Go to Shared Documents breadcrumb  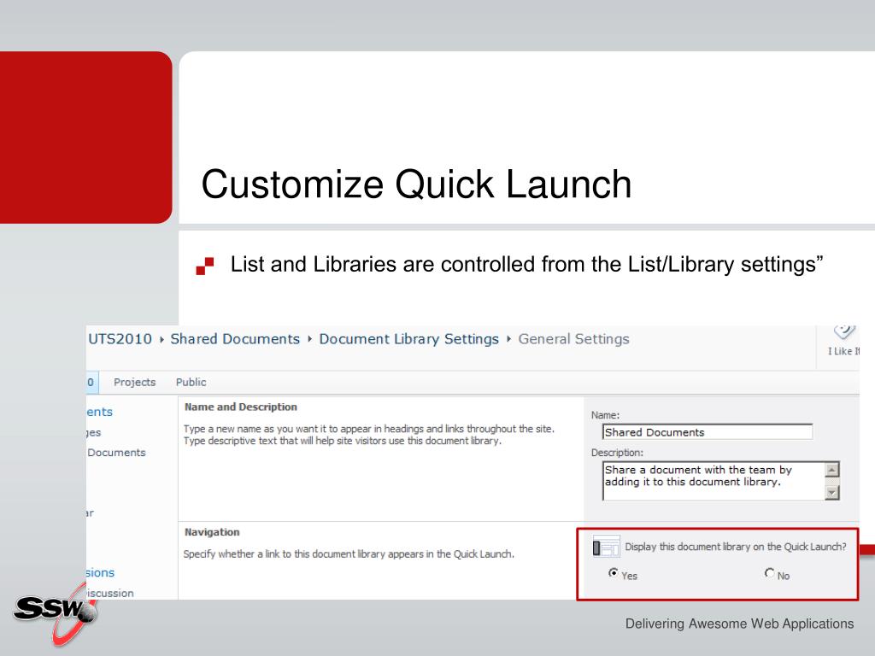[x=235, y=339]
